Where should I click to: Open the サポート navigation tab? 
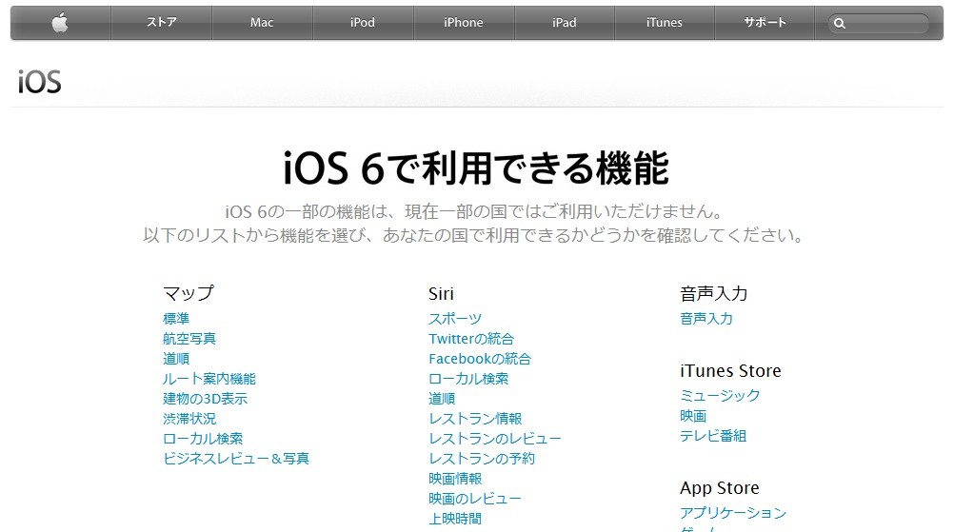(765, 23)
